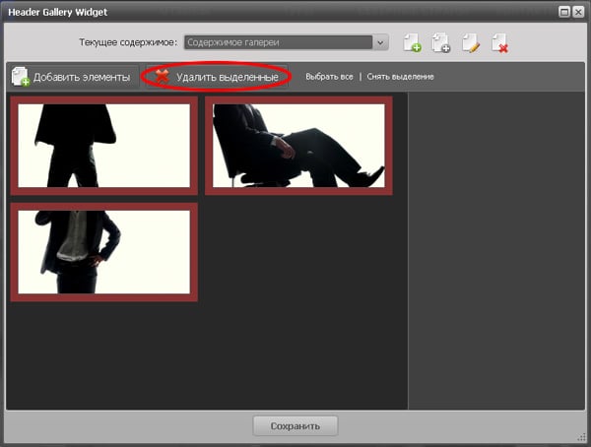Expand the current content dropdown arrow
Viewport: 591px width, 447px height.
coord(380,42)
